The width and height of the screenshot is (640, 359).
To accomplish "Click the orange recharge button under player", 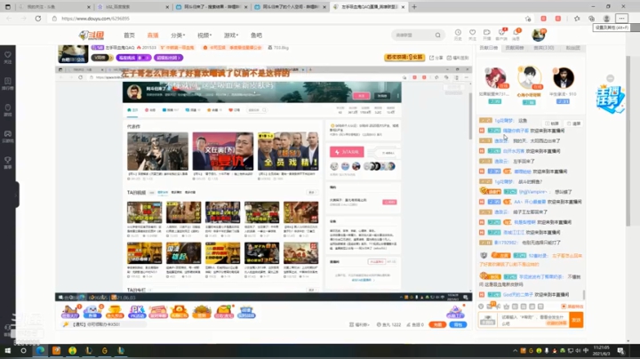I will (x=437, y=324).
